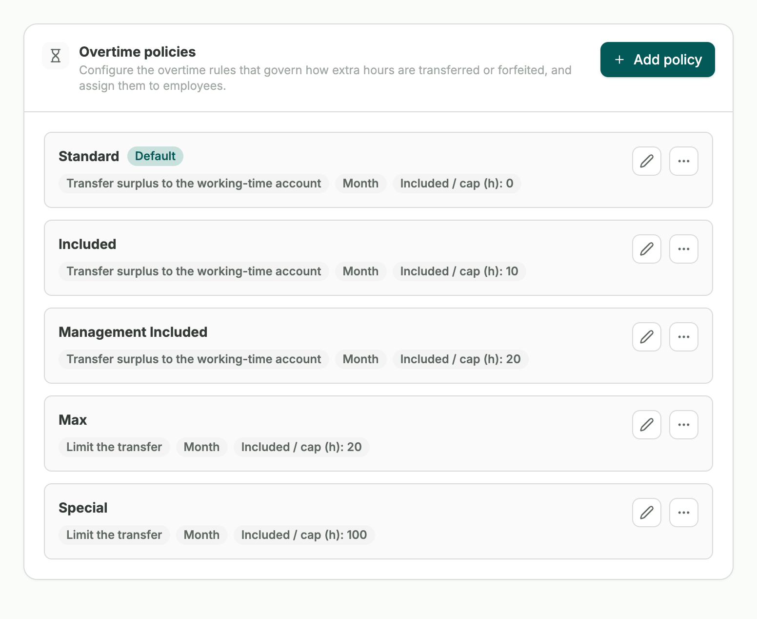
Task: Click the 'Included / cap (h): 0' tag
Action: click(x=457, y=184)
